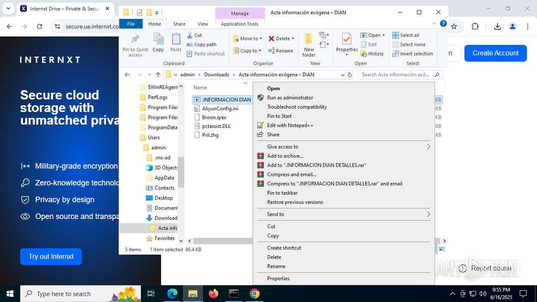This screenshot has width=537, height=302.
Task: Open Firefox from taskbar
Action: [214, 294]
